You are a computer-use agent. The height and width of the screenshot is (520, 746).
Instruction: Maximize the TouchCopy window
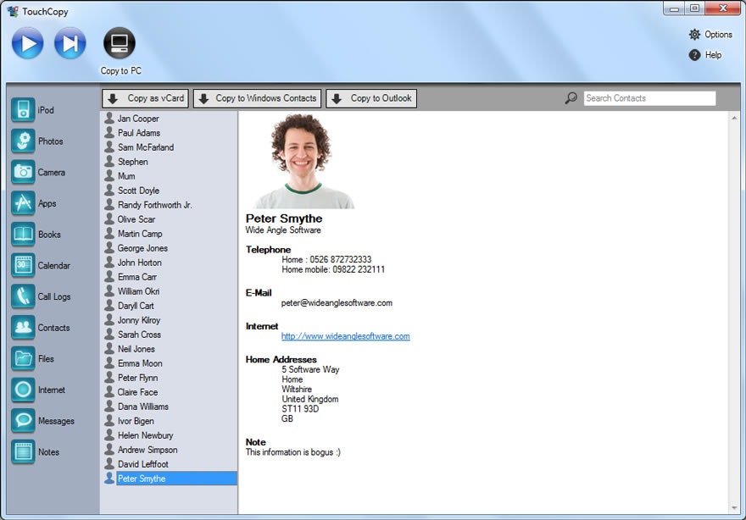694,8
